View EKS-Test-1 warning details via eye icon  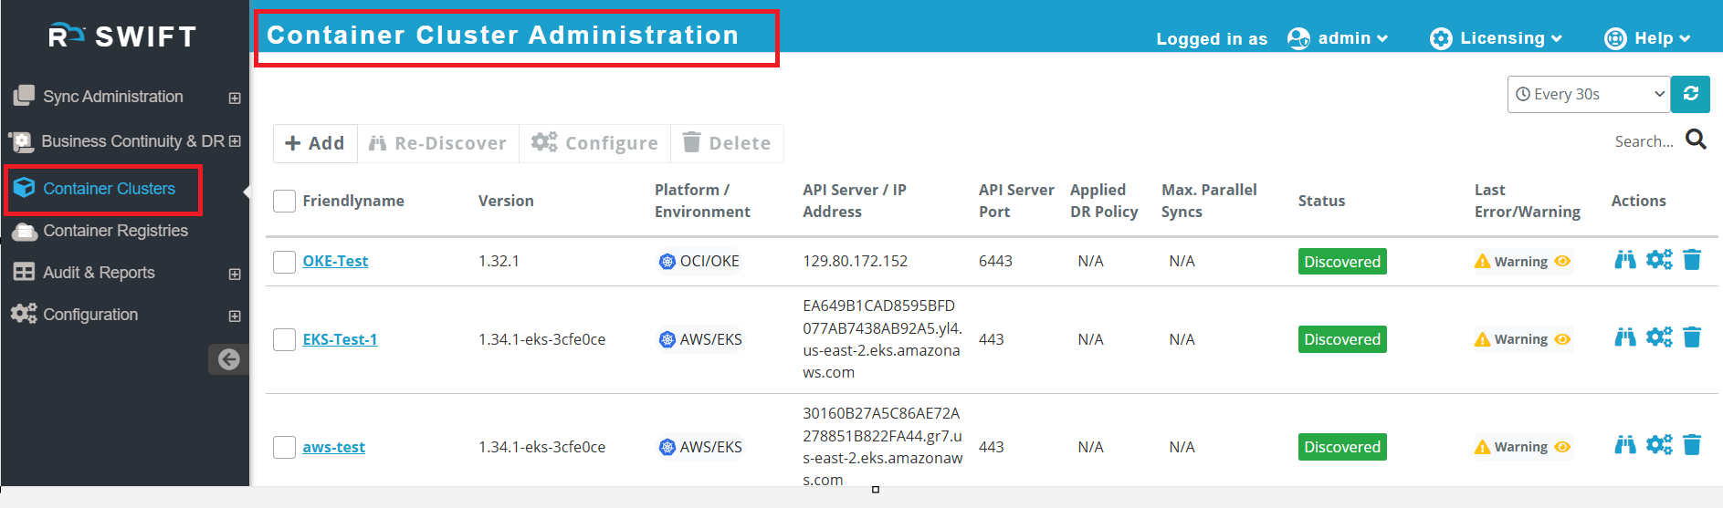[x=1562, y=338]
